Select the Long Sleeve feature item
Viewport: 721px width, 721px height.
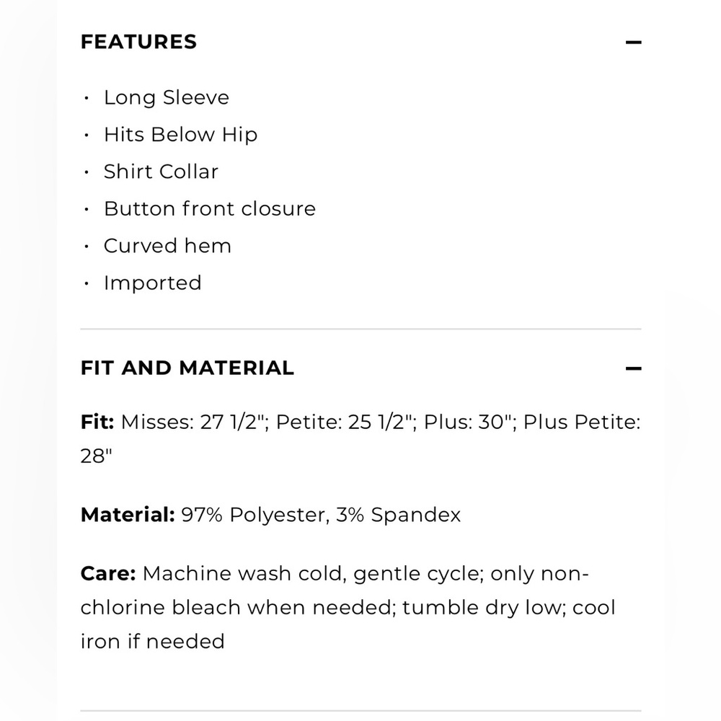coord(167,97)
